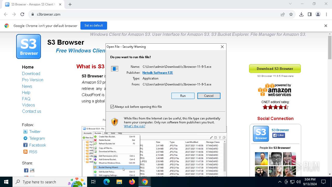Viewport: 332px width, 187px height.
Task: Toggle Chrome side panel icon
Action: [x=310, y=14]
